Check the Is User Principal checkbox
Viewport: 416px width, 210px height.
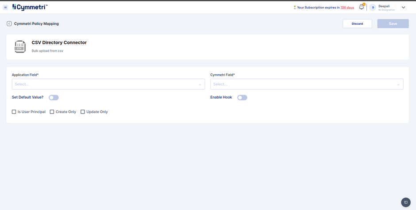pyautogui.click(x=14, y=112)
